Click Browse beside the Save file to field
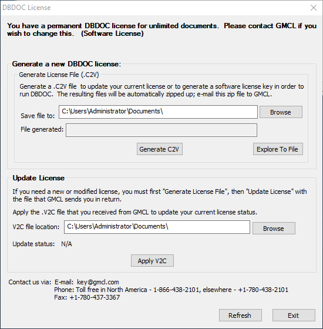The width and height of the screenshot is (323, 329). (x=281, y=112)
